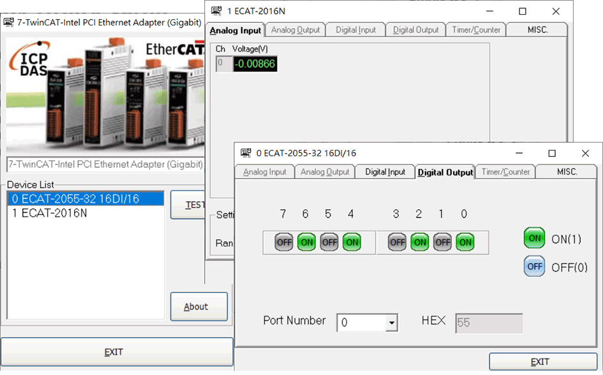Toggle digital output channel 6 button
Viewport: 603px width, 375px height.
[306, 242]
